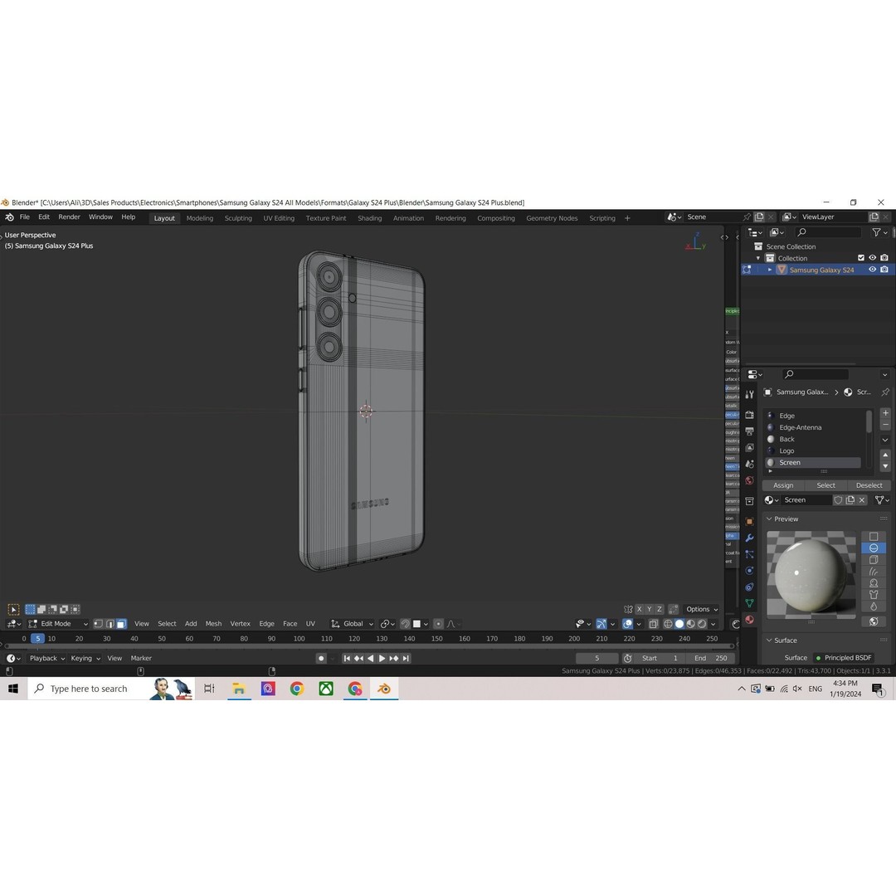The width and height of the screenshot is (896, 896).
Task: Open the Mesh menu in viewport header
Action: 213,623
